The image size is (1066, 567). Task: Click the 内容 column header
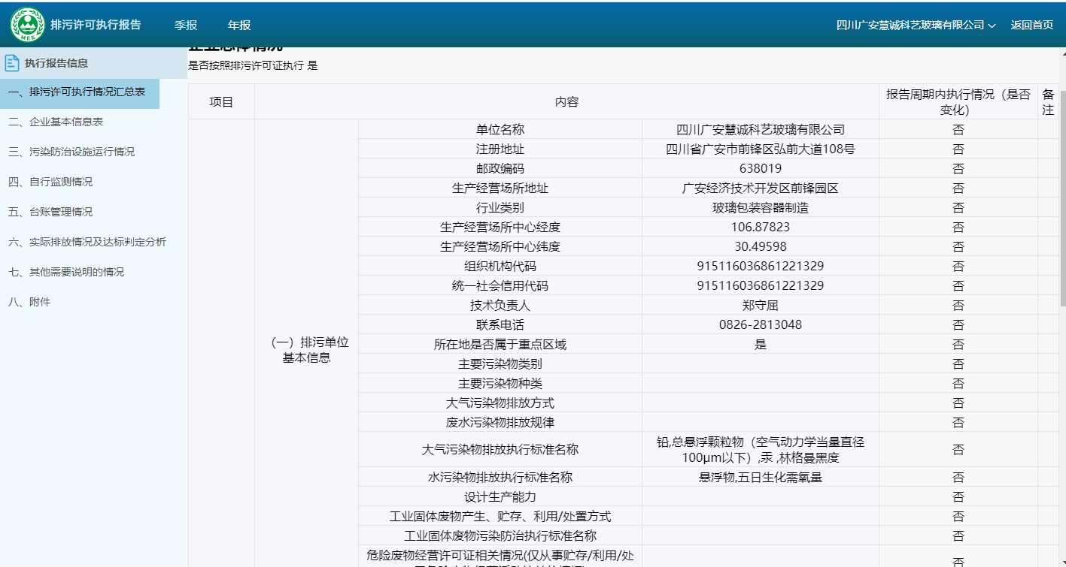566,102
